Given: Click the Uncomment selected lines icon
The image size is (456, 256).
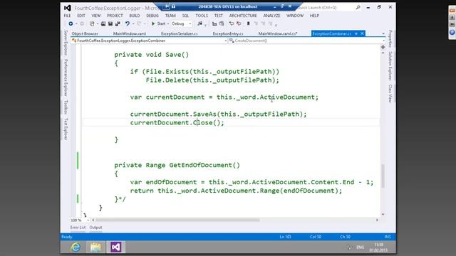Looking at the screenshot, I should 239,23.
